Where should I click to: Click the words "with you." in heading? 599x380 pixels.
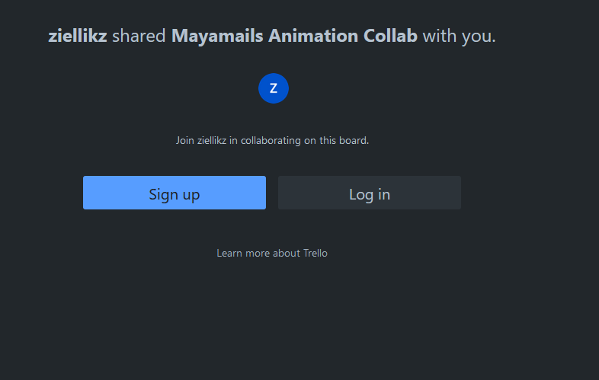pyautogui.click(x=459, y=36)
